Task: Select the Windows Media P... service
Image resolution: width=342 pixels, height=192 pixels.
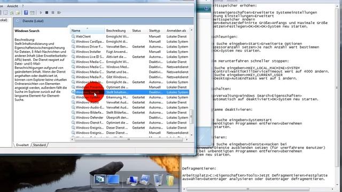Action: [130, 77]
